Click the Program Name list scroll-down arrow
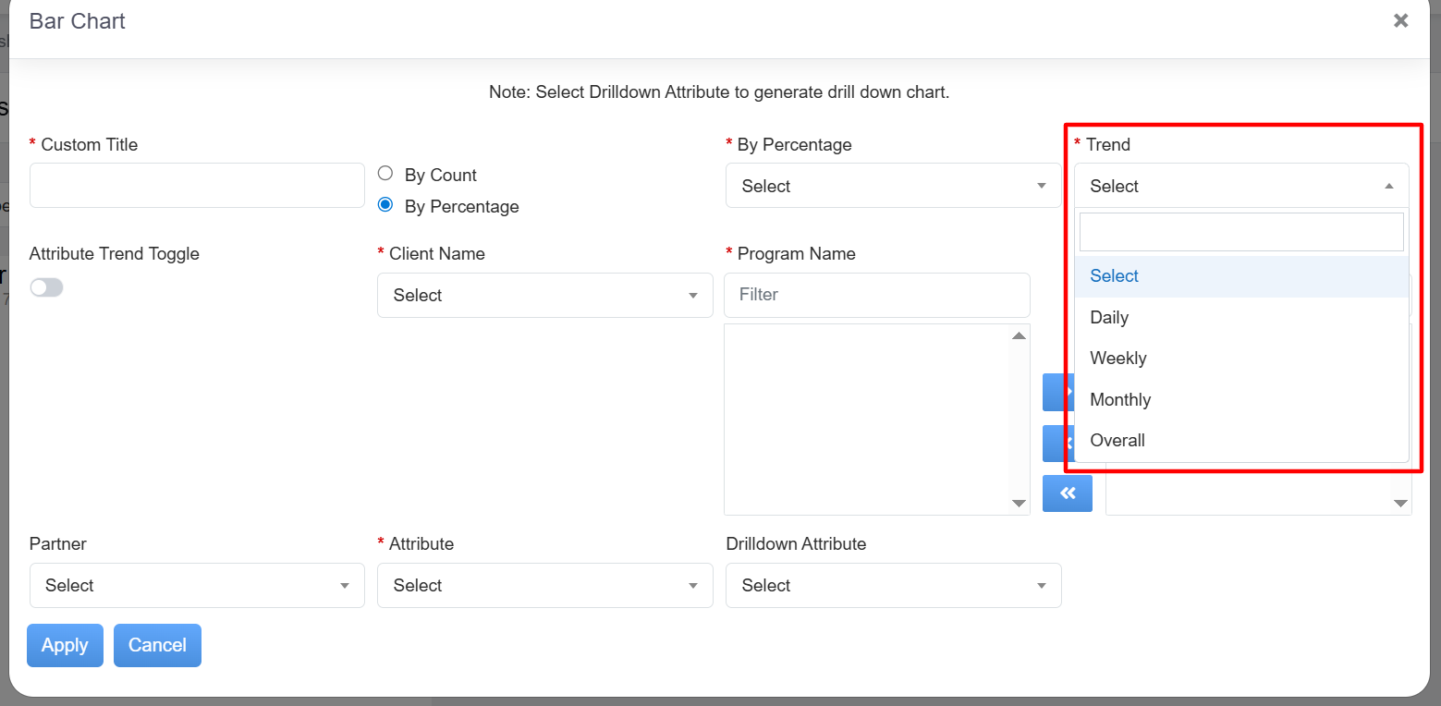 click(1019, 503)
